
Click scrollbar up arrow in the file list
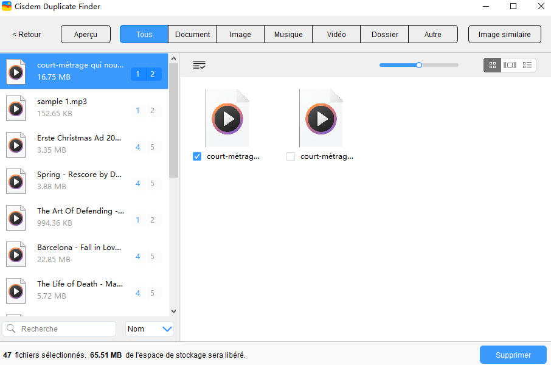click(173, 59)
